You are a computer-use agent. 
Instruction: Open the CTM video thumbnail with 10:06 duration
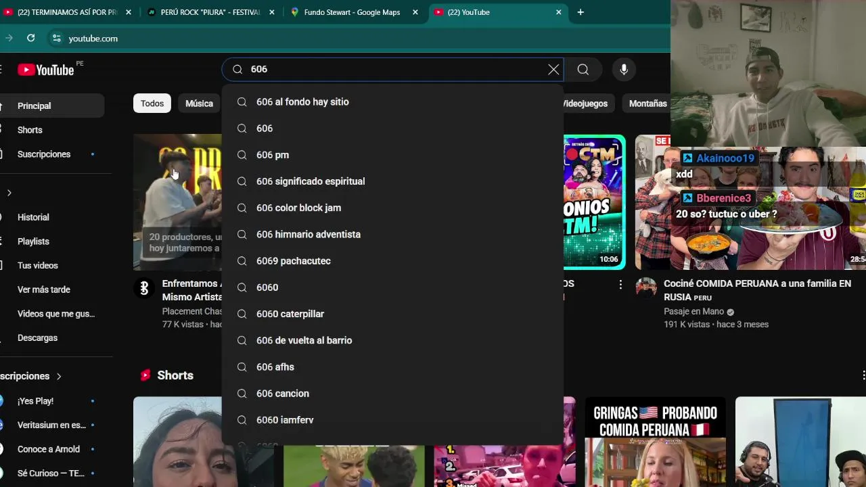(x=594, y=202)
